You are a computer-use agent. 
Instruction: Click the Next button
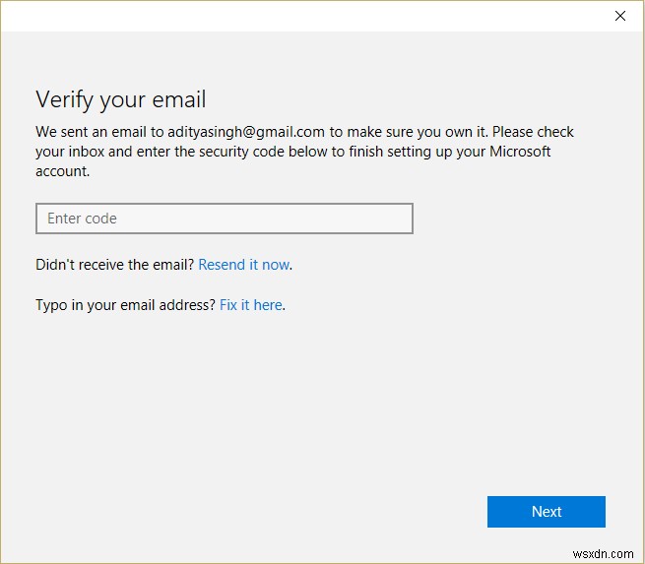[x=546, y=512]
